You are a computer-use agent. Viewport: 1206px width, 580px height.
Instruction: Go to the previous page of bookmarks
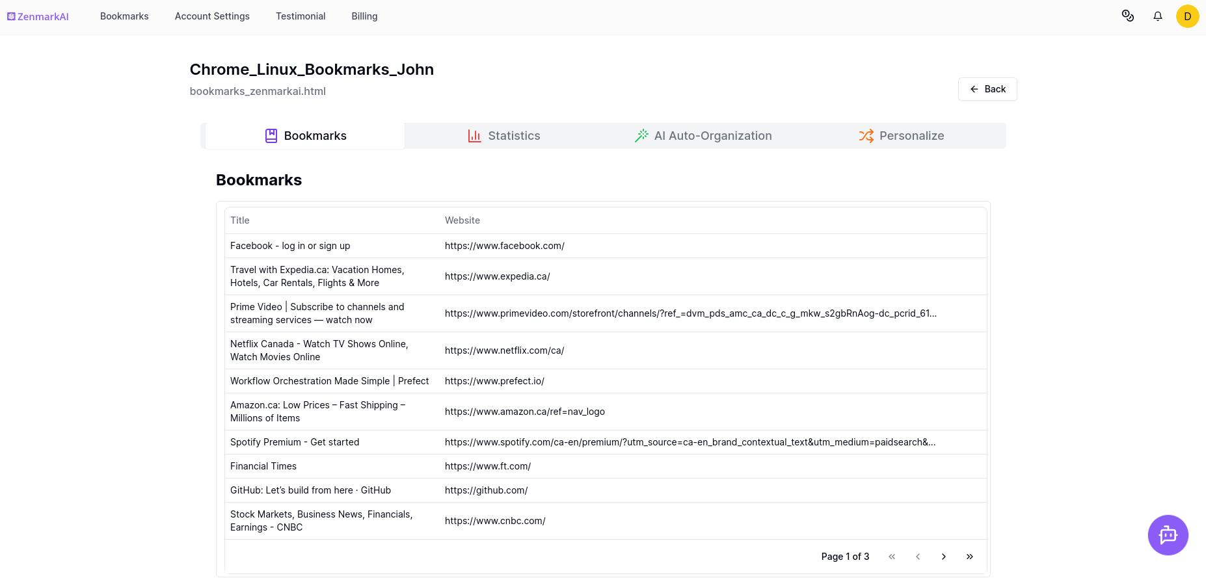tap(918, 557)
